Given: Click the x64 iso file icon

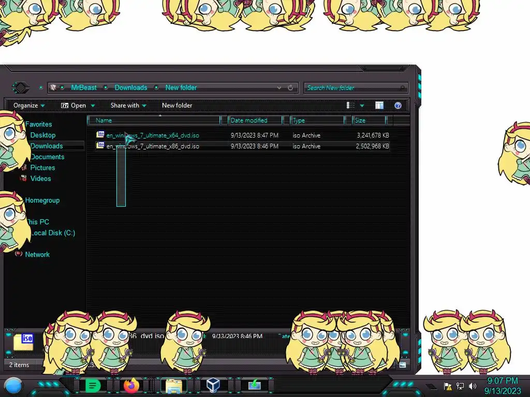Looking at the screenshot, I should pos(100,135).
